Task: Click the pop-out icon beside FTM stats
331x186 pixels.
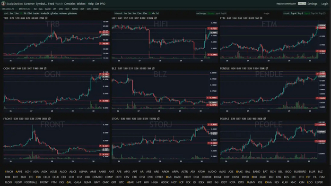Action: point(261,18)
